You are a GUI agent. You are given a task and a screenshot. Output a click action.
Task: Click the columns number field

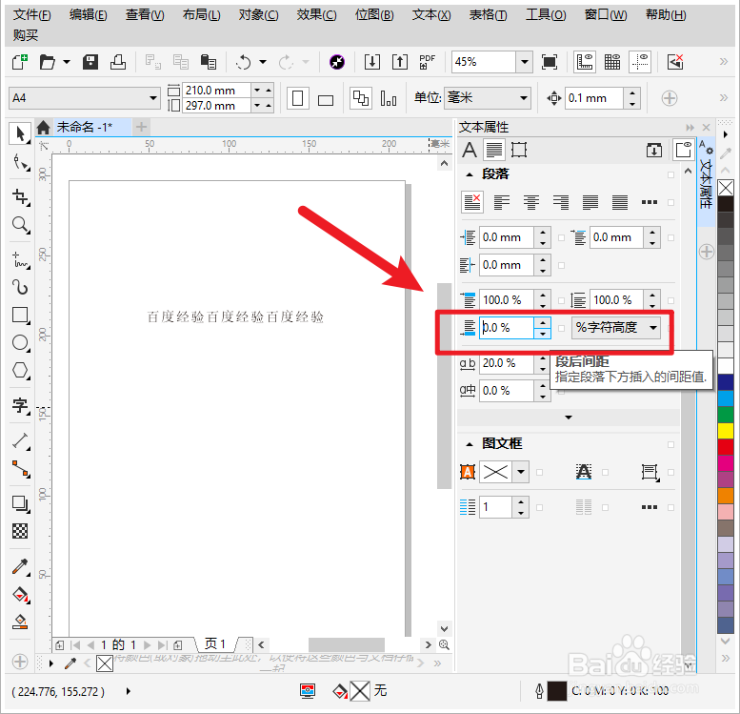point(495,507)
